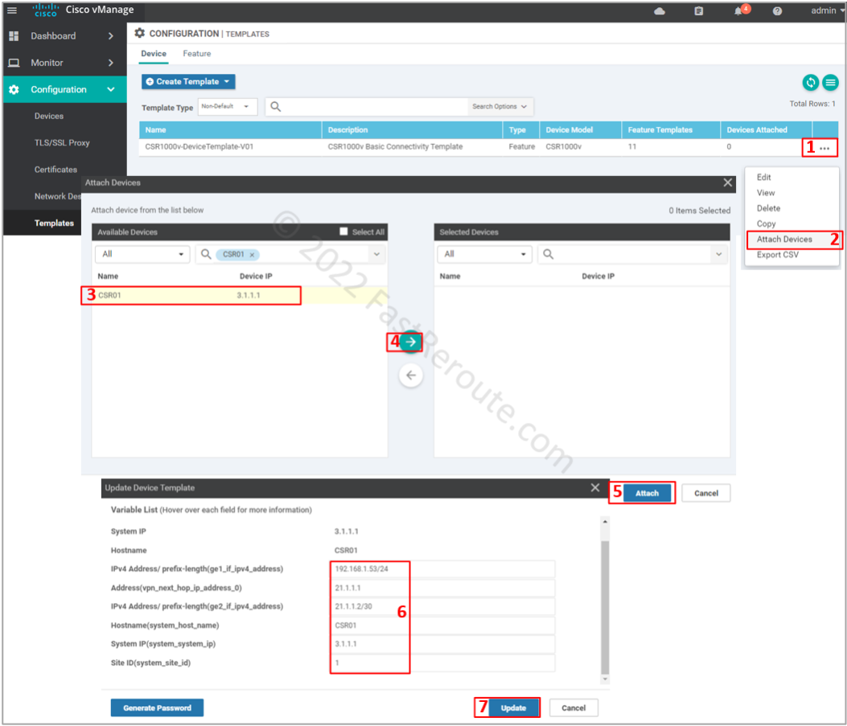The height and width of the screenshot is (726, 847).
Task: Choose Attach Devices from context menu
Action: point(784,240)
